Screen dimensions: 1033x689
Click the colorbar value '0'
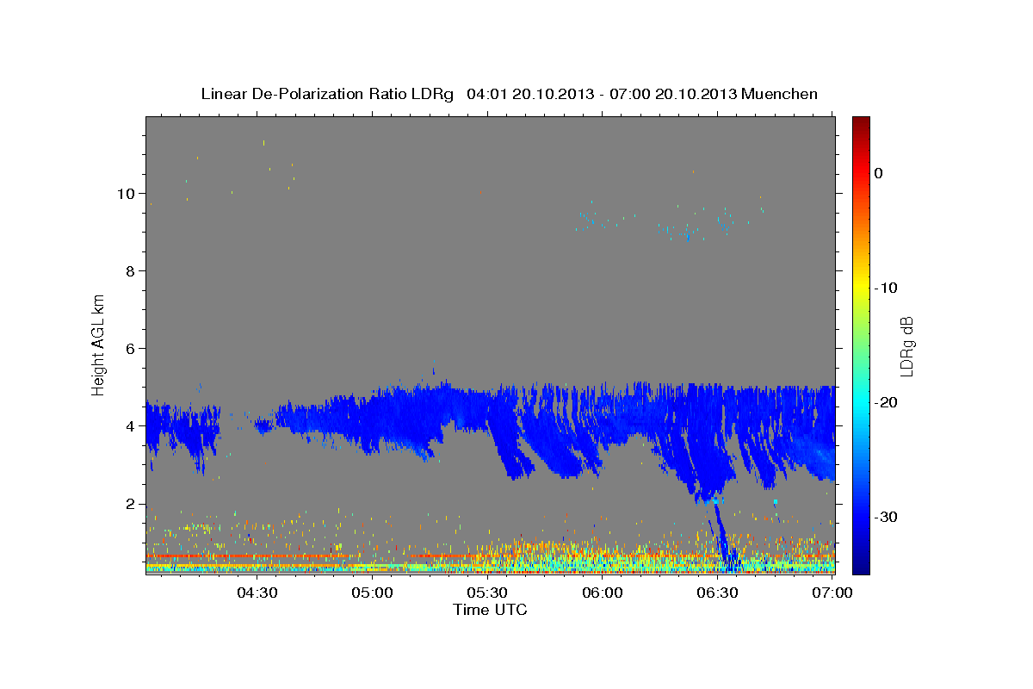[879, 173]
